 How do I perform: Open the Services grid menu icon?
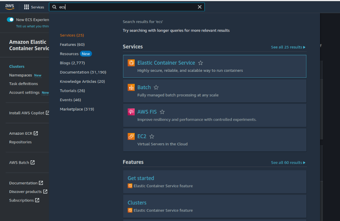tap(26, 7)
